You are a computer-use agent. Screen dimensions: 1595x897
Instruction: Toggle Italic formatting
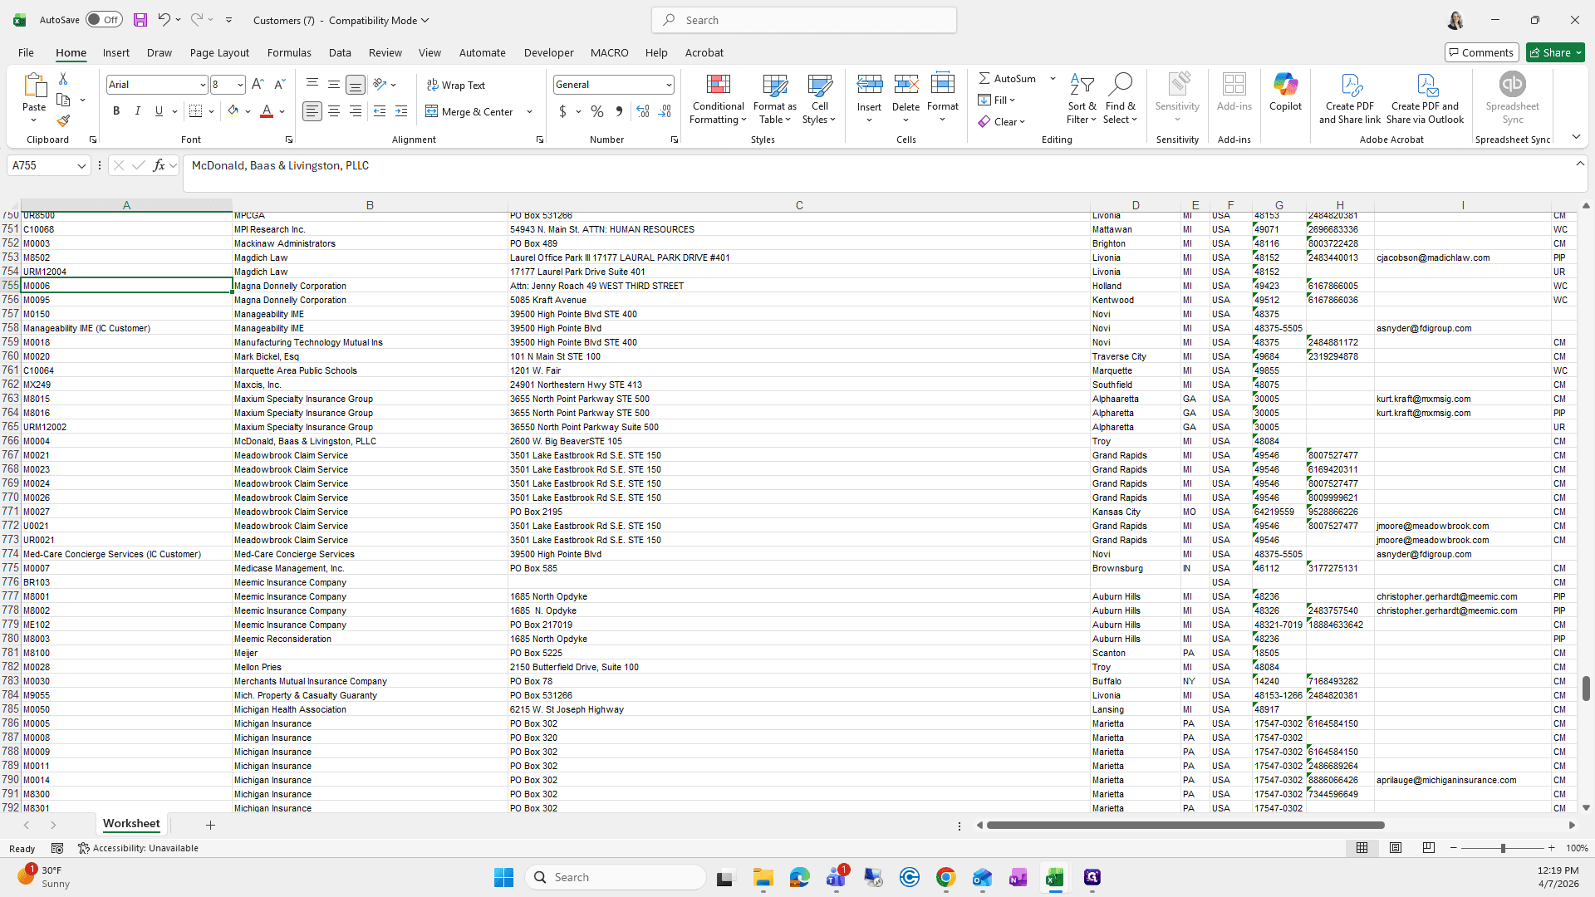(x=138, y=111)
